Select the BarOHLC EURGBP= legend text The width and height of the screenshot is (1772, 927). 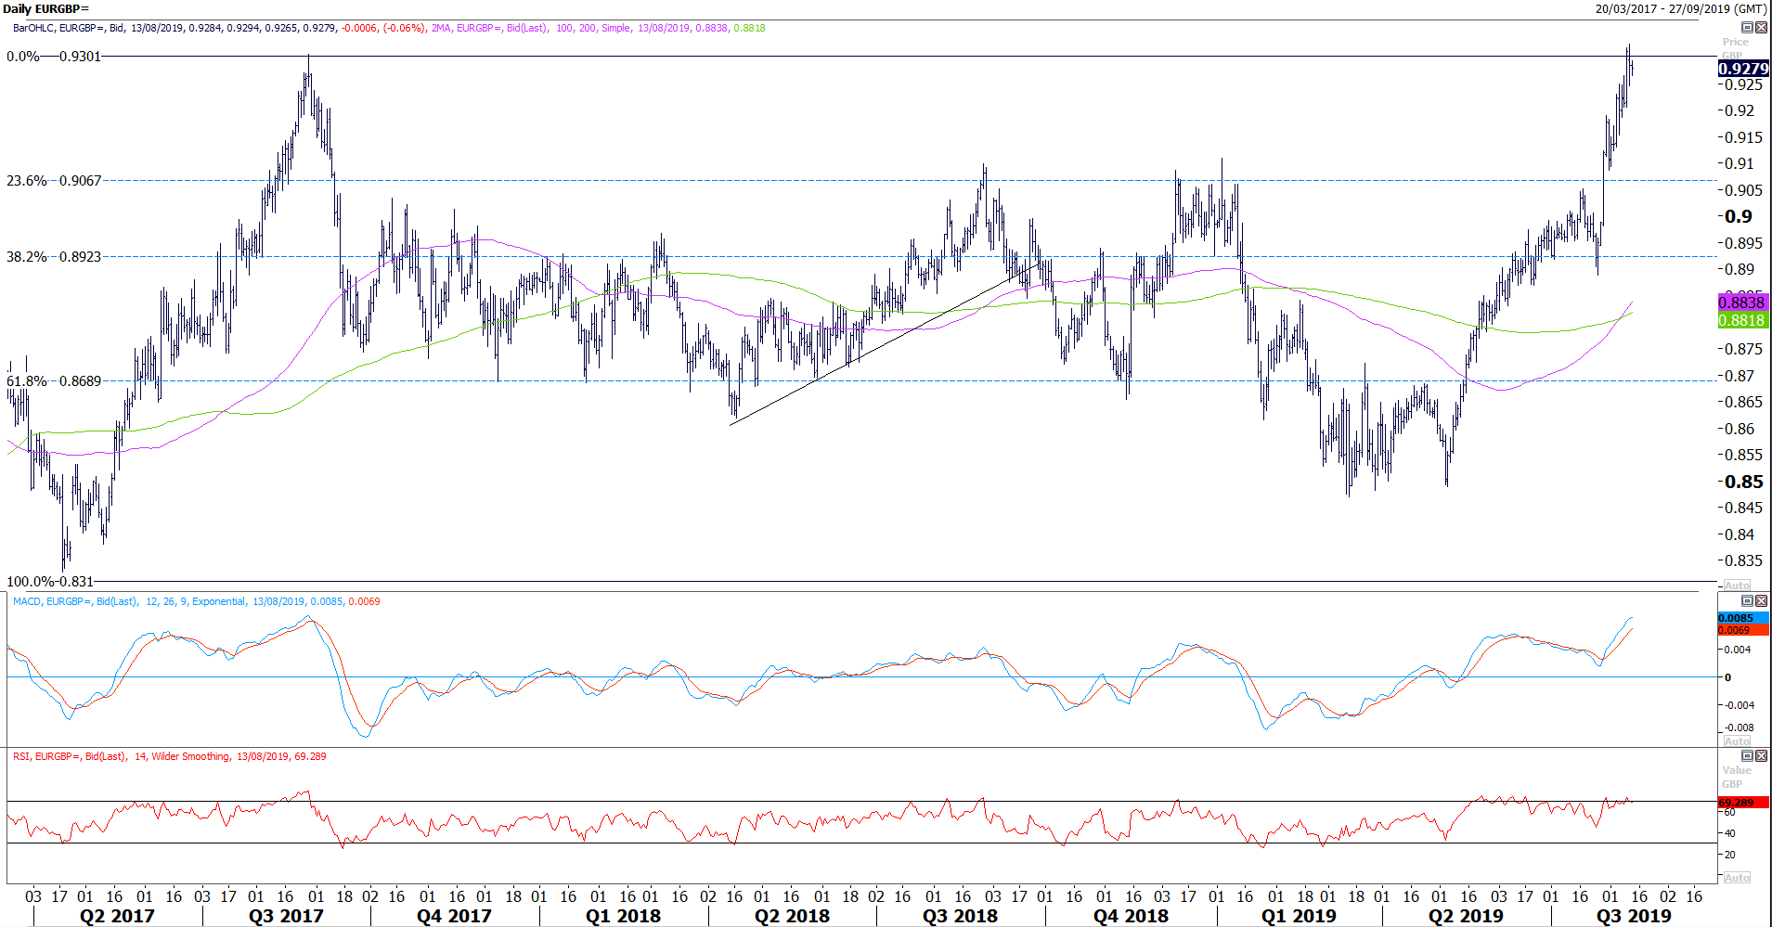[x=218, y=28]
